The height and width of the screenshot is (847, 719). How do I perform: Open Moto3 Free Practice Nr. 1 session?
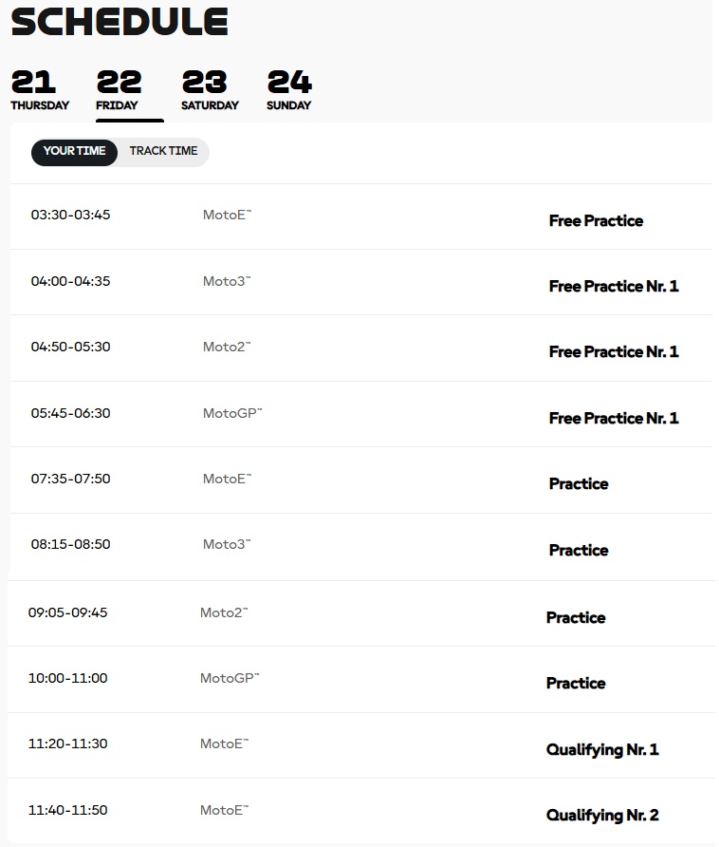pos(360,283)
